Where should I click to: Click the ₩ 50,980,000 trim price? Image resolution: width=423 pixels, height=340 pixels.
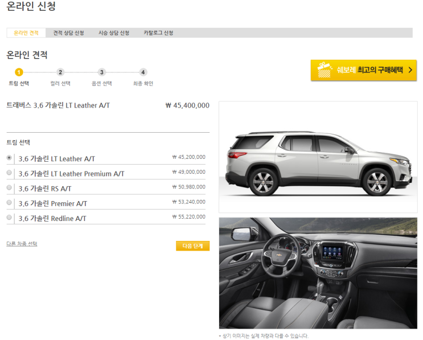pyautogui.click(x=189, y=187)
